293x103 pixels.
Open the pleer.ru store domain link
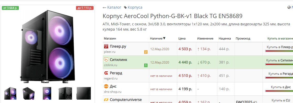click(110, 51)
